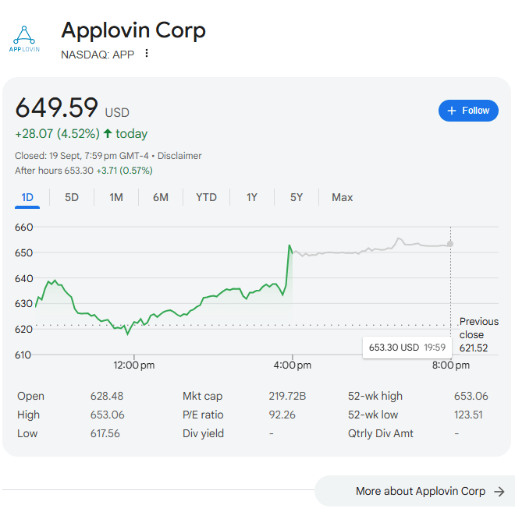515x526 pixels.
Task: Open the Disclaimer link
Action: coord(182,156)
